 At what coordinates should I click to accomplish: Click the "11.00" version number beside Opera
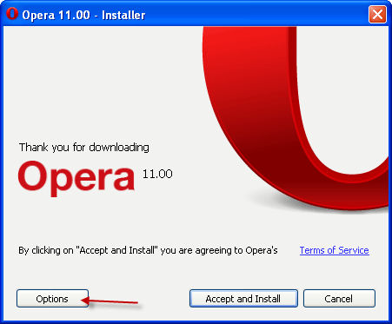point(157,174)
